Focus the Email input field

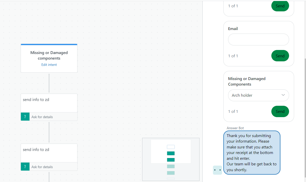coord(258,40)
